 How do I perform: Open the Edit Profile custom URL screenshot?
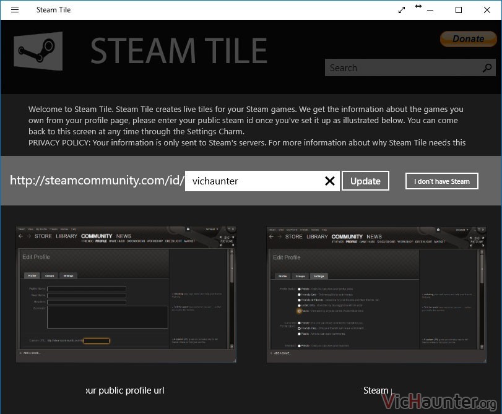[x=126, y=294]
